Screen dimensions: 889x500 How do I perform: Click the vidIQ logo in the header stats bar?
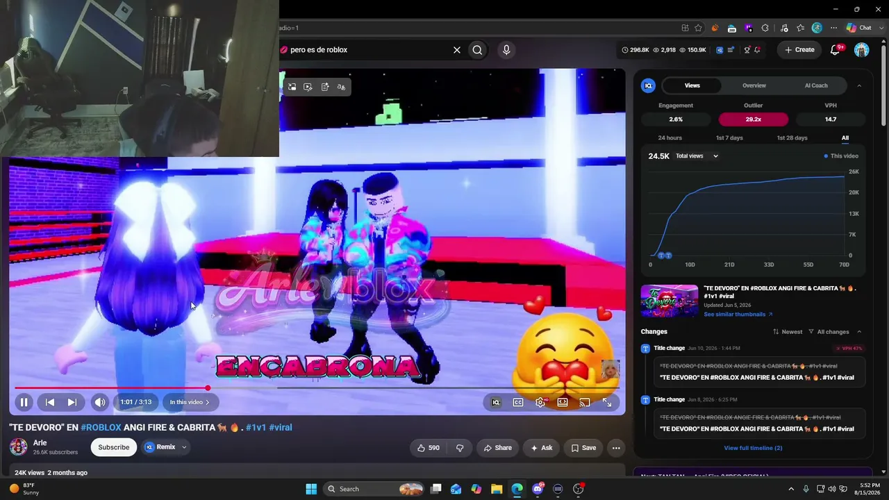tap(720, 50)
